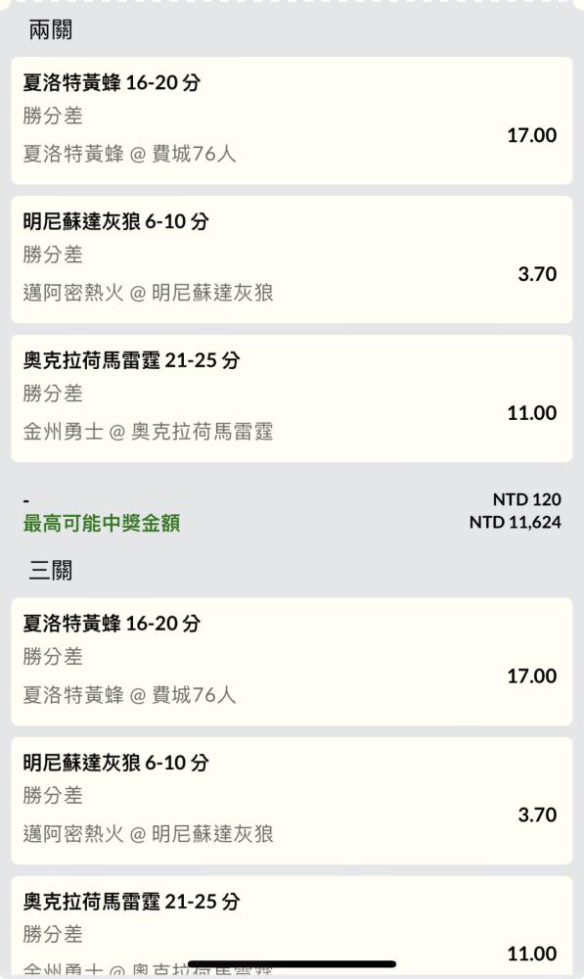Tap the 3.70 odds in 三關
The width and height of the screenshot is (584, 979).
click(x=537, y=815)
